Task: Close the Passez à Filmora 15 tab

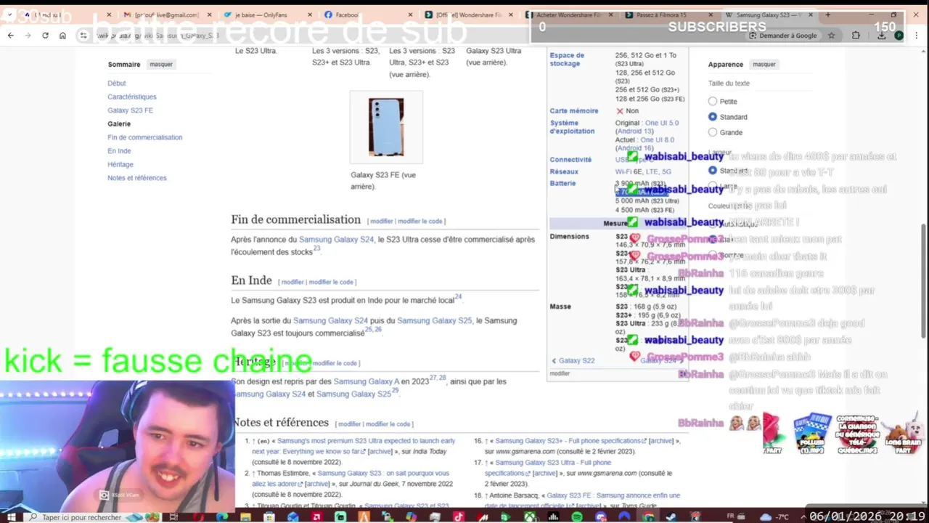Action: pyautogui.click(x=712, y=15)
